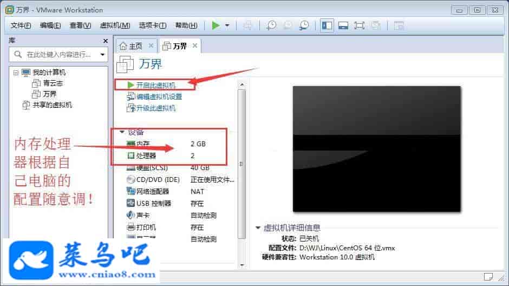Click the USB controller device icon
Viewport: 509px width, 286px height.
click(x=130, y=203)
